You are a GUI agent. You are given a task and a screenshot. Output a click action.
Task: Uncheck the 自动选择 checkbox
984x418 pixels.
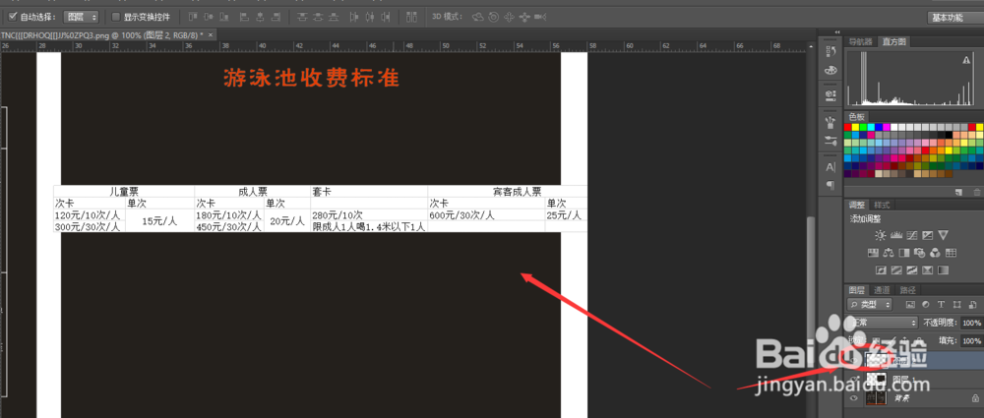coord(13,17)
